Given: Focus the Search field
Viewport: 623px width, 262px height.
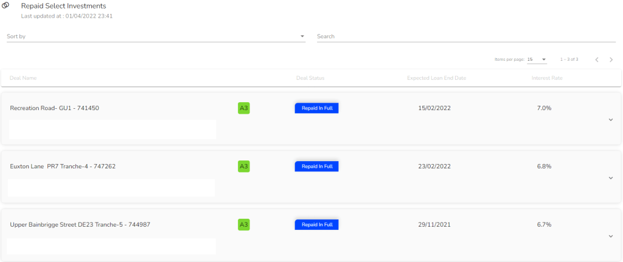Looking at the screenshot, I should (465, 36).
